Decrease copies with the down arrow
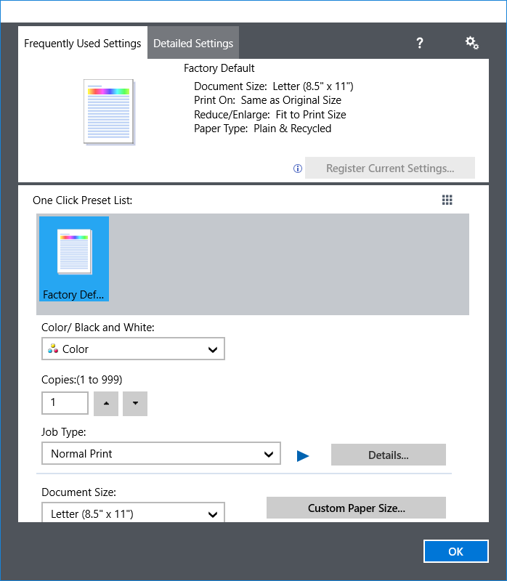The width and height of the screenshot is (507, 581). [x=135, y=404]
